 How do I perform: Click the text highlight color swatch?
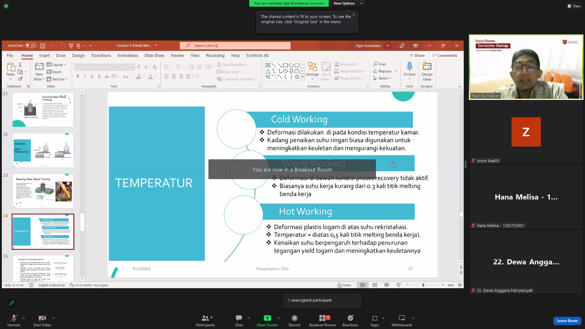[139, 77]
